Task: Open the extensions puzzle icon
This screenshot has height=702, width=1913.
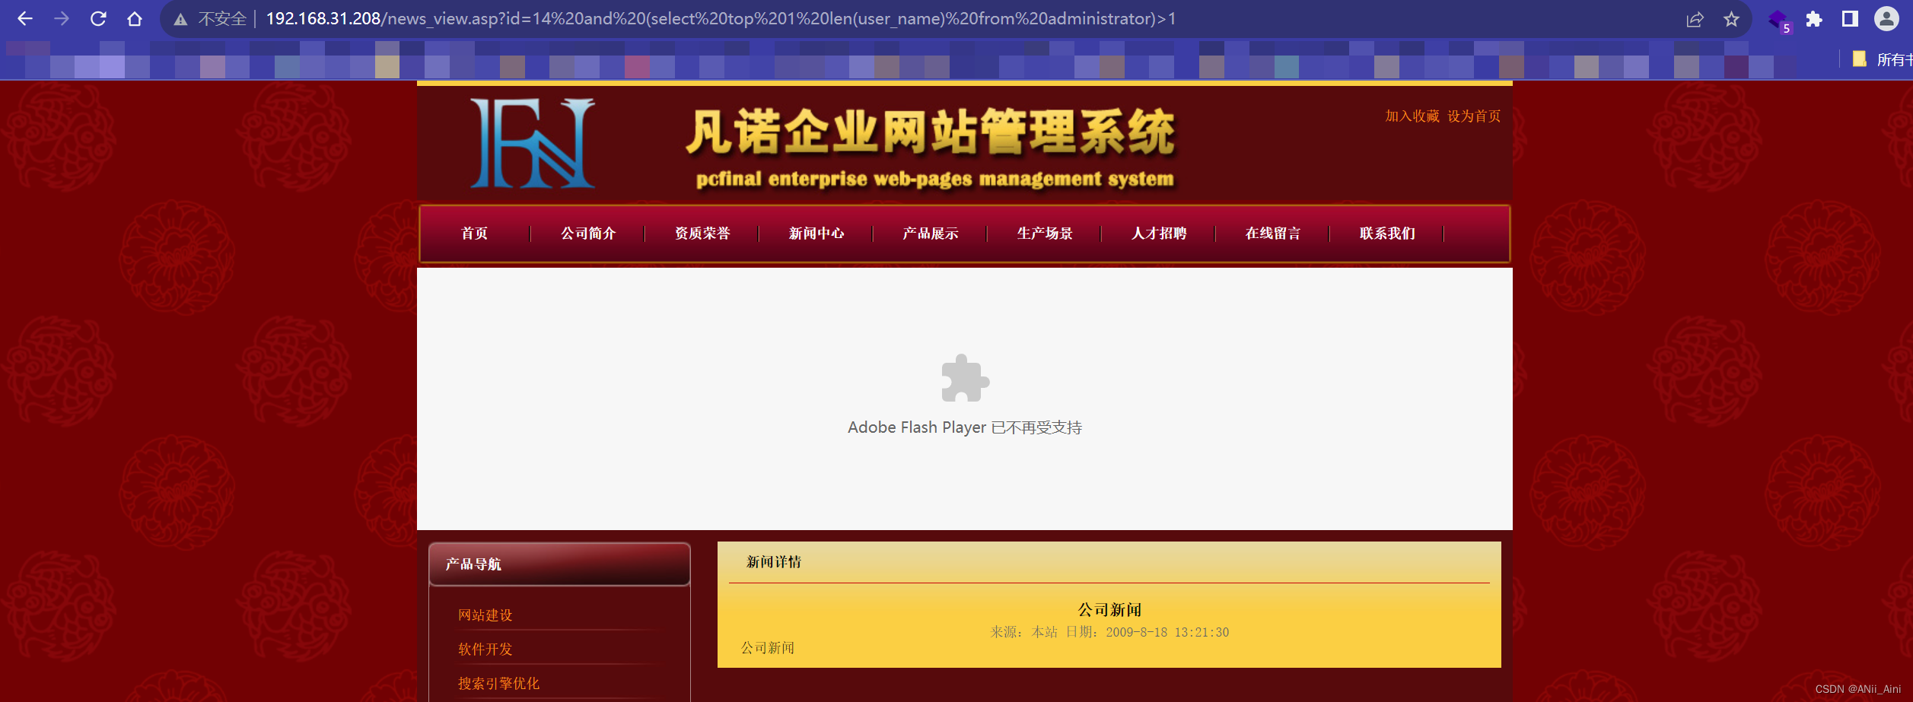Action: pos(1814,19)
